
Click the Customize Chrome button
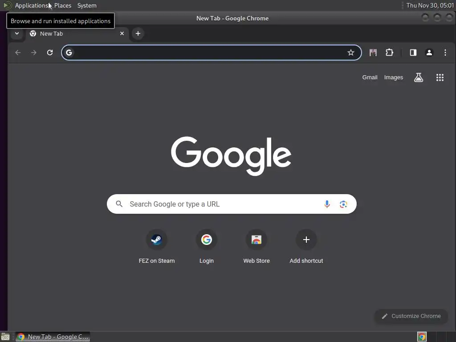point(411,316)
